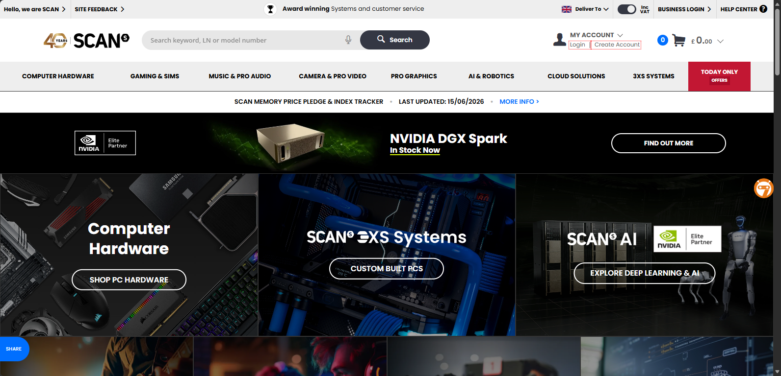Open Business Login
This screenshot has height=376, width=781.
tap(684, 9)
